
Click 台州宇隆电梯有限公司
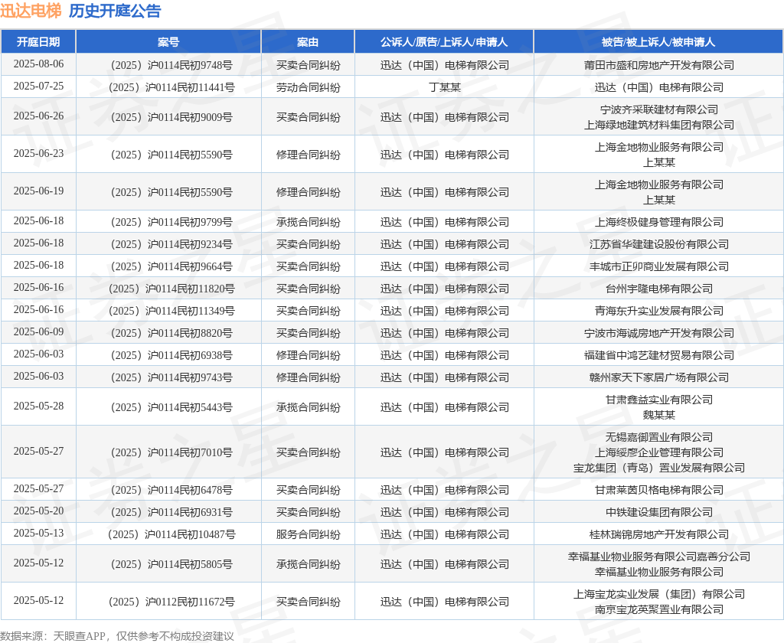(x=659, y=289)
